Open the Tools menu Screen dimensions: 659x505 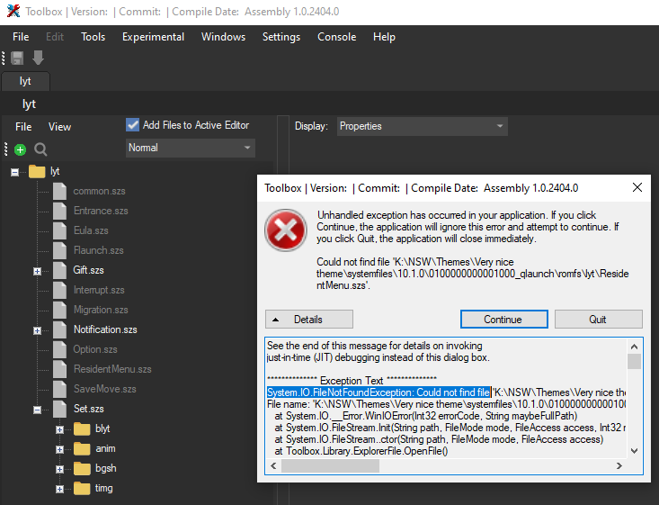(93, 37)
